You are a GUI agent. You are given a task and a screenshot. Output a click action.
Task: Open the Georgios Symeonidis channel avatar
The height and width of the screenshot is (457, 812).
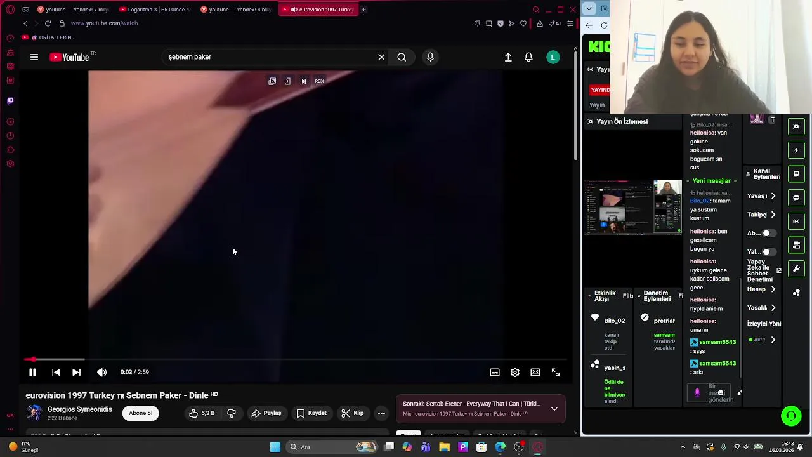point(34,413)
